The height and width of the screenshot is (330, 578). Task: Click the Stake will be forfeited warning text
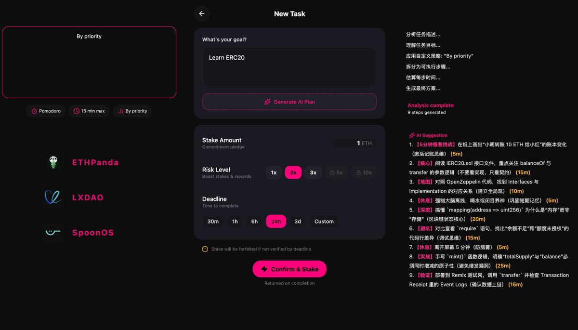[262, 249]
